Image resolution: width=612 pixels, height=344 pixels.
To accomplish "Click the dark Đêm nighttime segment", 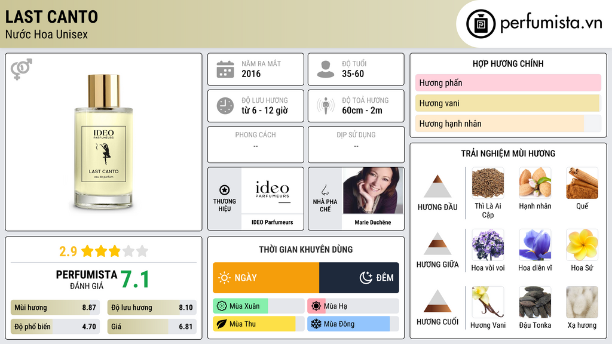I will [359, 278].
